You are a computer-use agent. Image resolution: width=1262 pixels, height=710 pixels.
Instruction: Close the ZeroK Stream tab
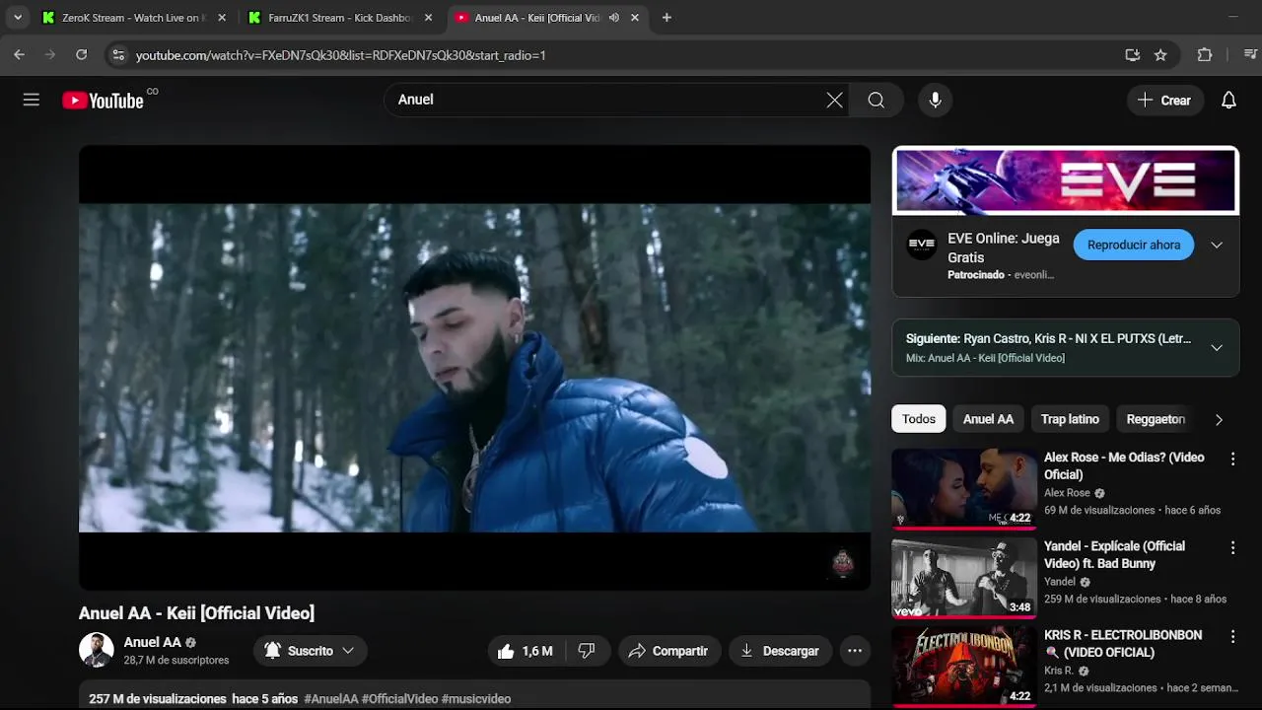[x=222, y=18]
